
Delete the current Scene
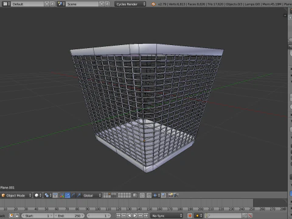point(107,4)
